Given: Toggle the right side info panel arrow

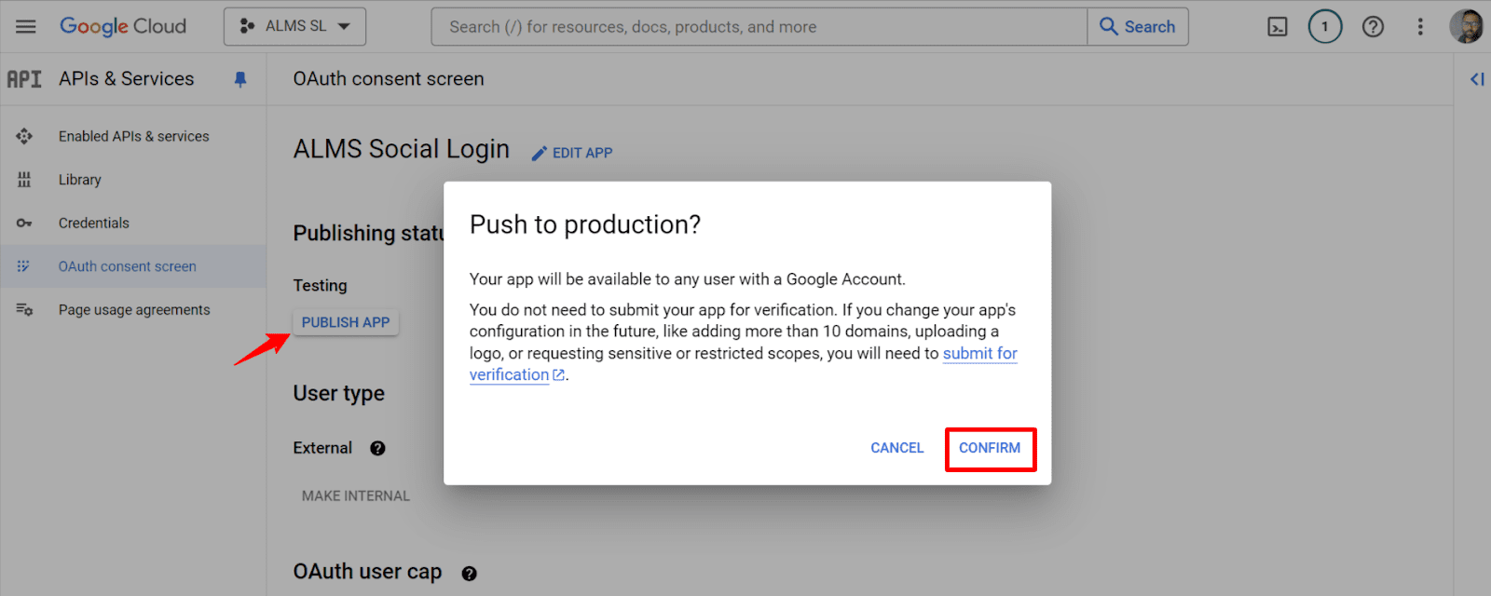Looking at the screenshot, I should (1477, 79).
